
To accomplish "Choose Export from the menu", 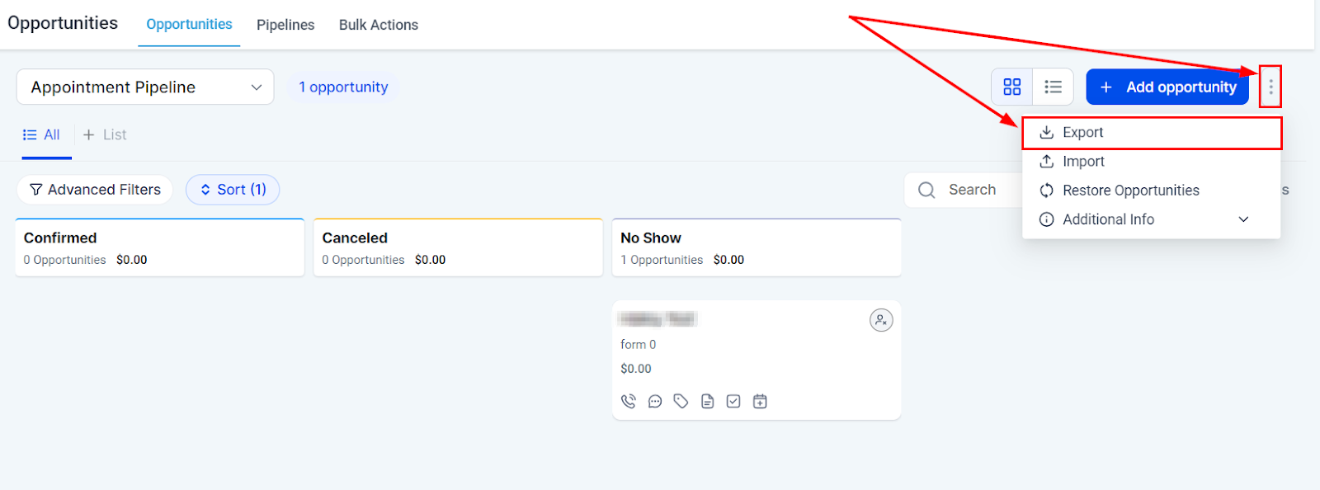I will (x=1152, y=133).
